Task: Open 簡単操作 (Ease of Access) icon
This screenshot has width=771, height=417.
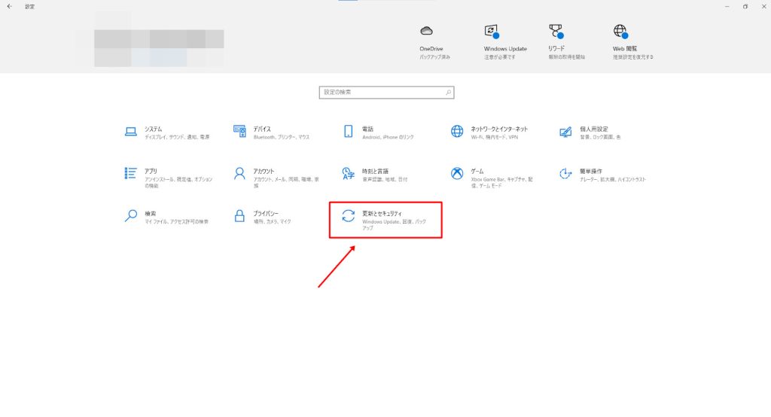Action: (565, 174)
